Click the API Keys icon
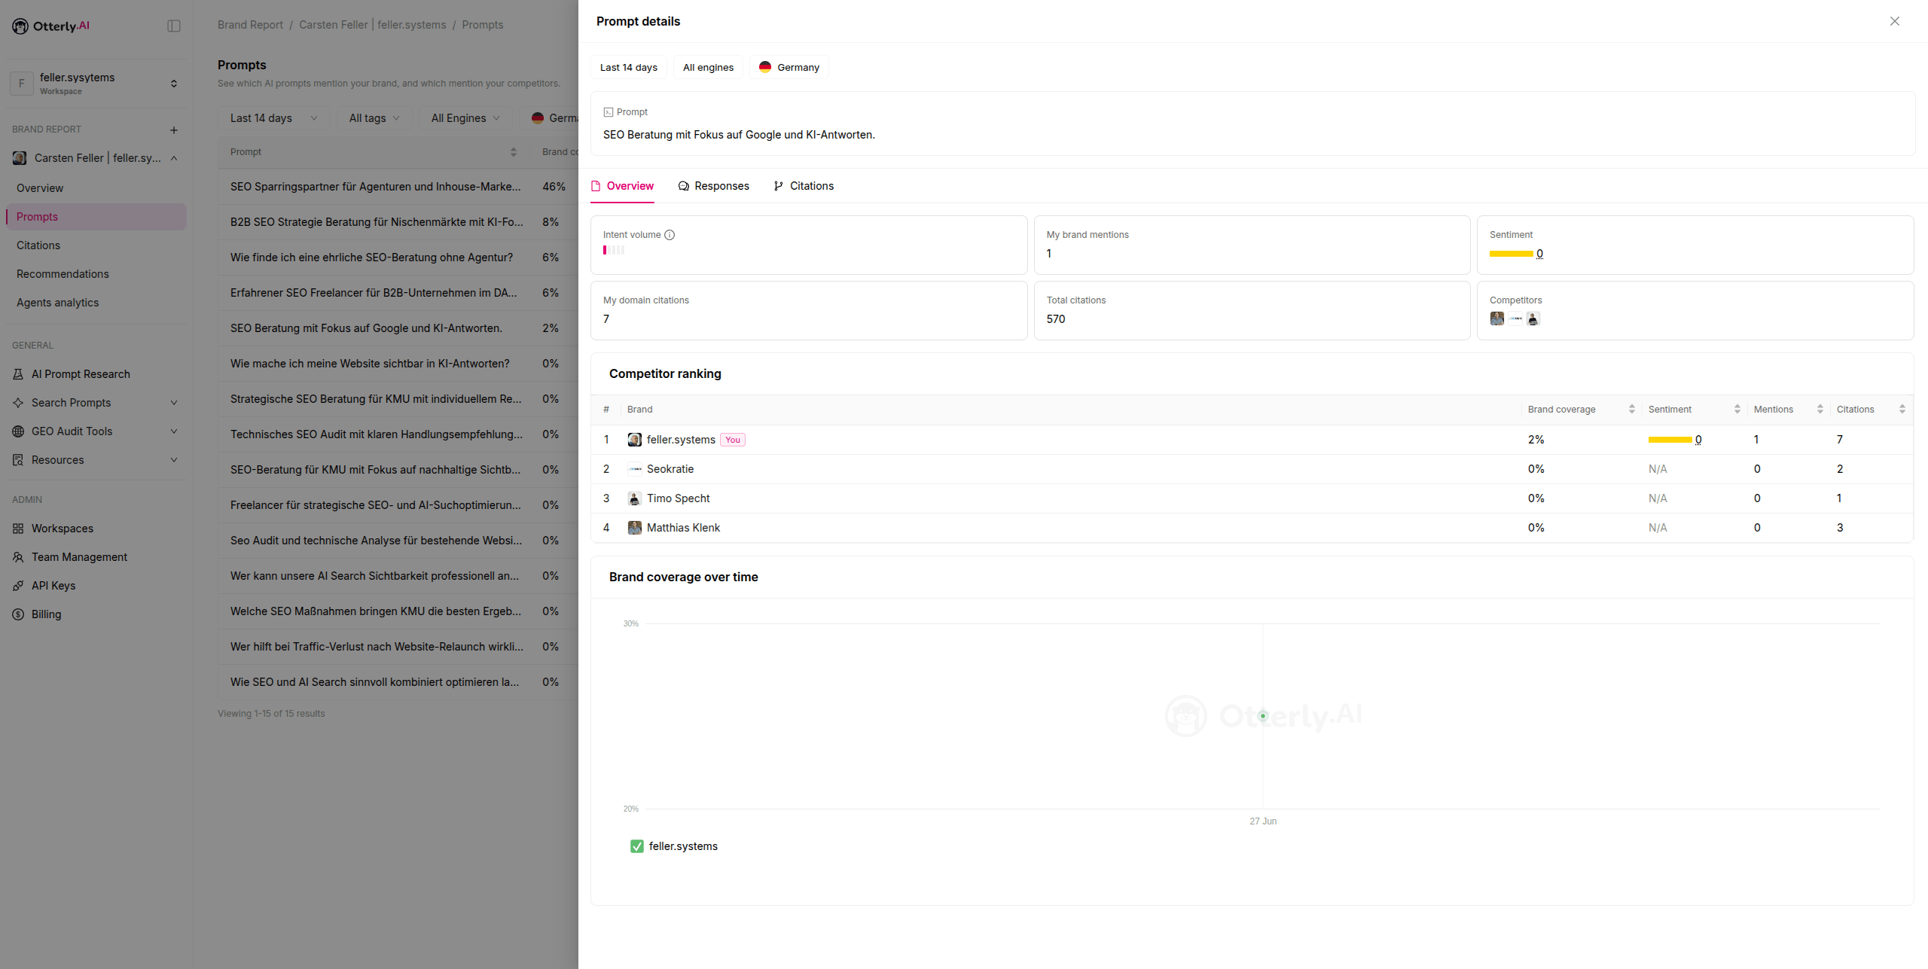 (x=18, y=586)
